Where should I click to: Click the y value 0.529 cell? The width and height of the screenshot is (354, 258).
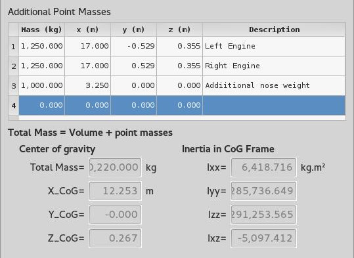pos(134,66)
